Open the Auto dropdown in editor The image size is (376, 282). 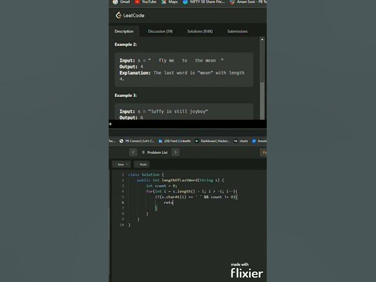(x=142, y=164)
